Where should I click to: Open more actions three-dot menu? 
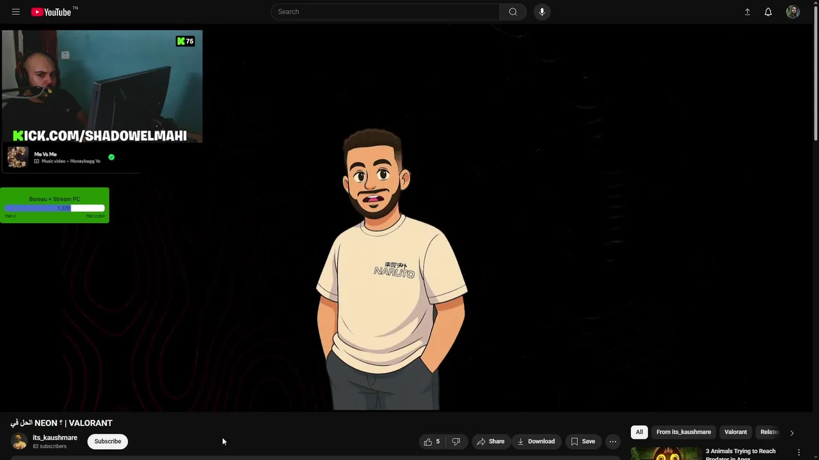pyautogui.click(x=613, y=441)
